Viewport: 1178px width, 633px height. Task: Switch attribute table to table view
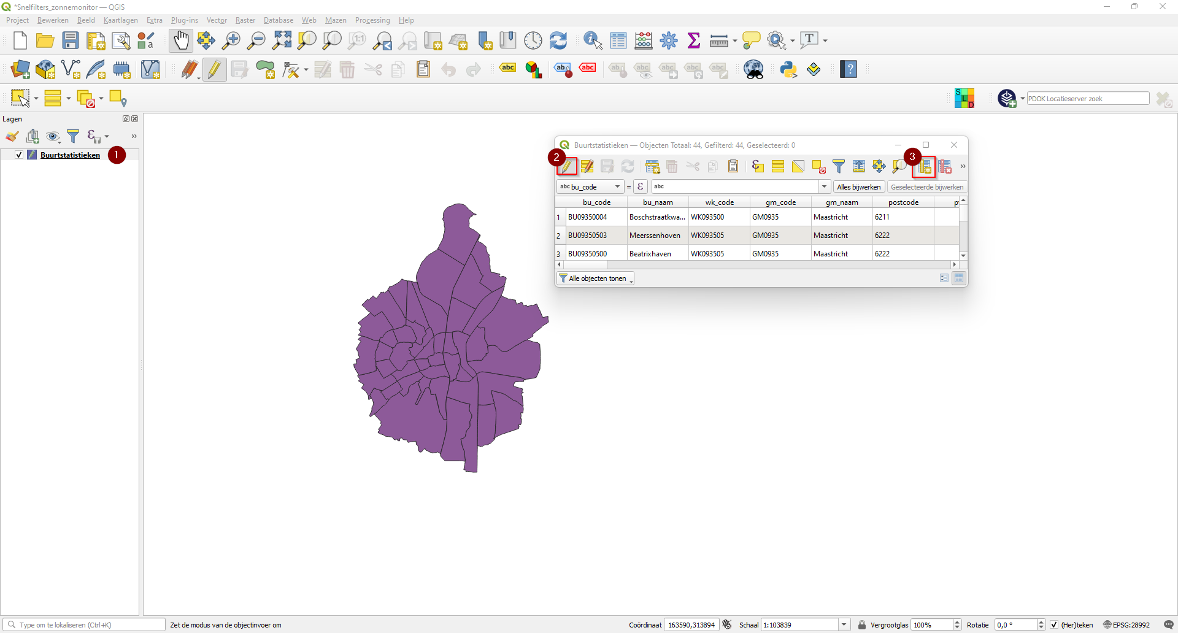959,278
